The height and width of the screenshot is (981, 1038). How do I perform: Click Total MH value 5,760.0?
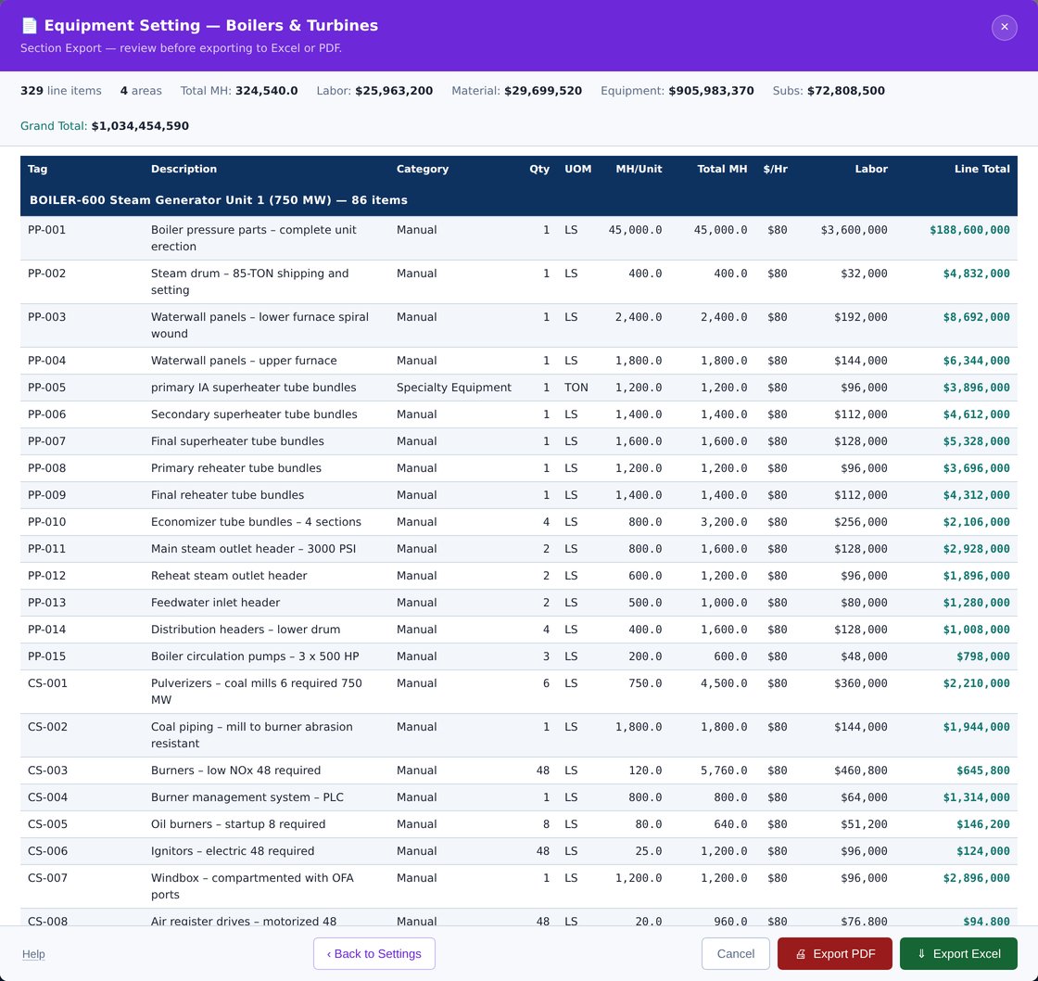pyautogui.click(x=724, y=771)
